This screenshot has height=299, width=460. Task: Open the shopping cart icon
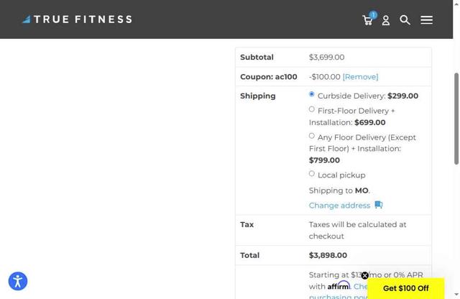coord(367,21)
